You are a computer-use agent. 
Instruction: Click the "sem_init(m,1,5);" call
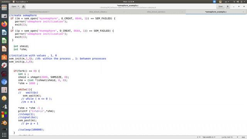[21, 59]
